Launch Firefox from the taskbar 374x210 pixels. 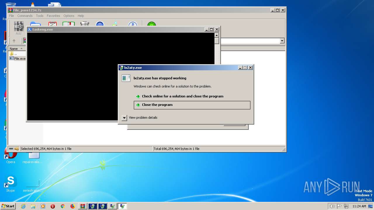[x=72, y=206]
